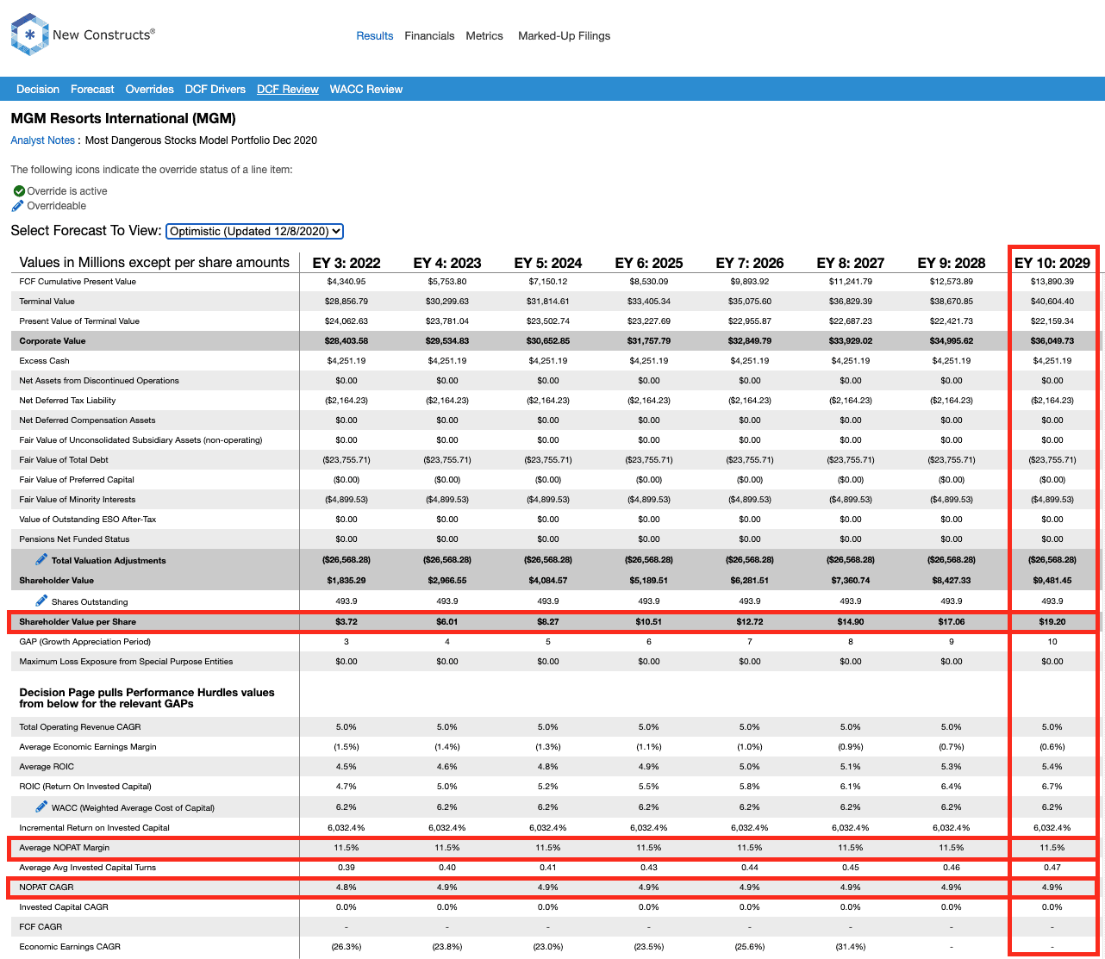This screenshot has width=1105, height=959.
Task: Click the Average NOPAT Margin label
Action: point(66,848)
